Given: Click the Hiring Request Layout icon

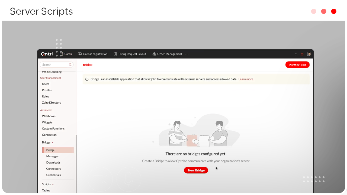Looking at the screenshot, I should click(x=115, y=54).
